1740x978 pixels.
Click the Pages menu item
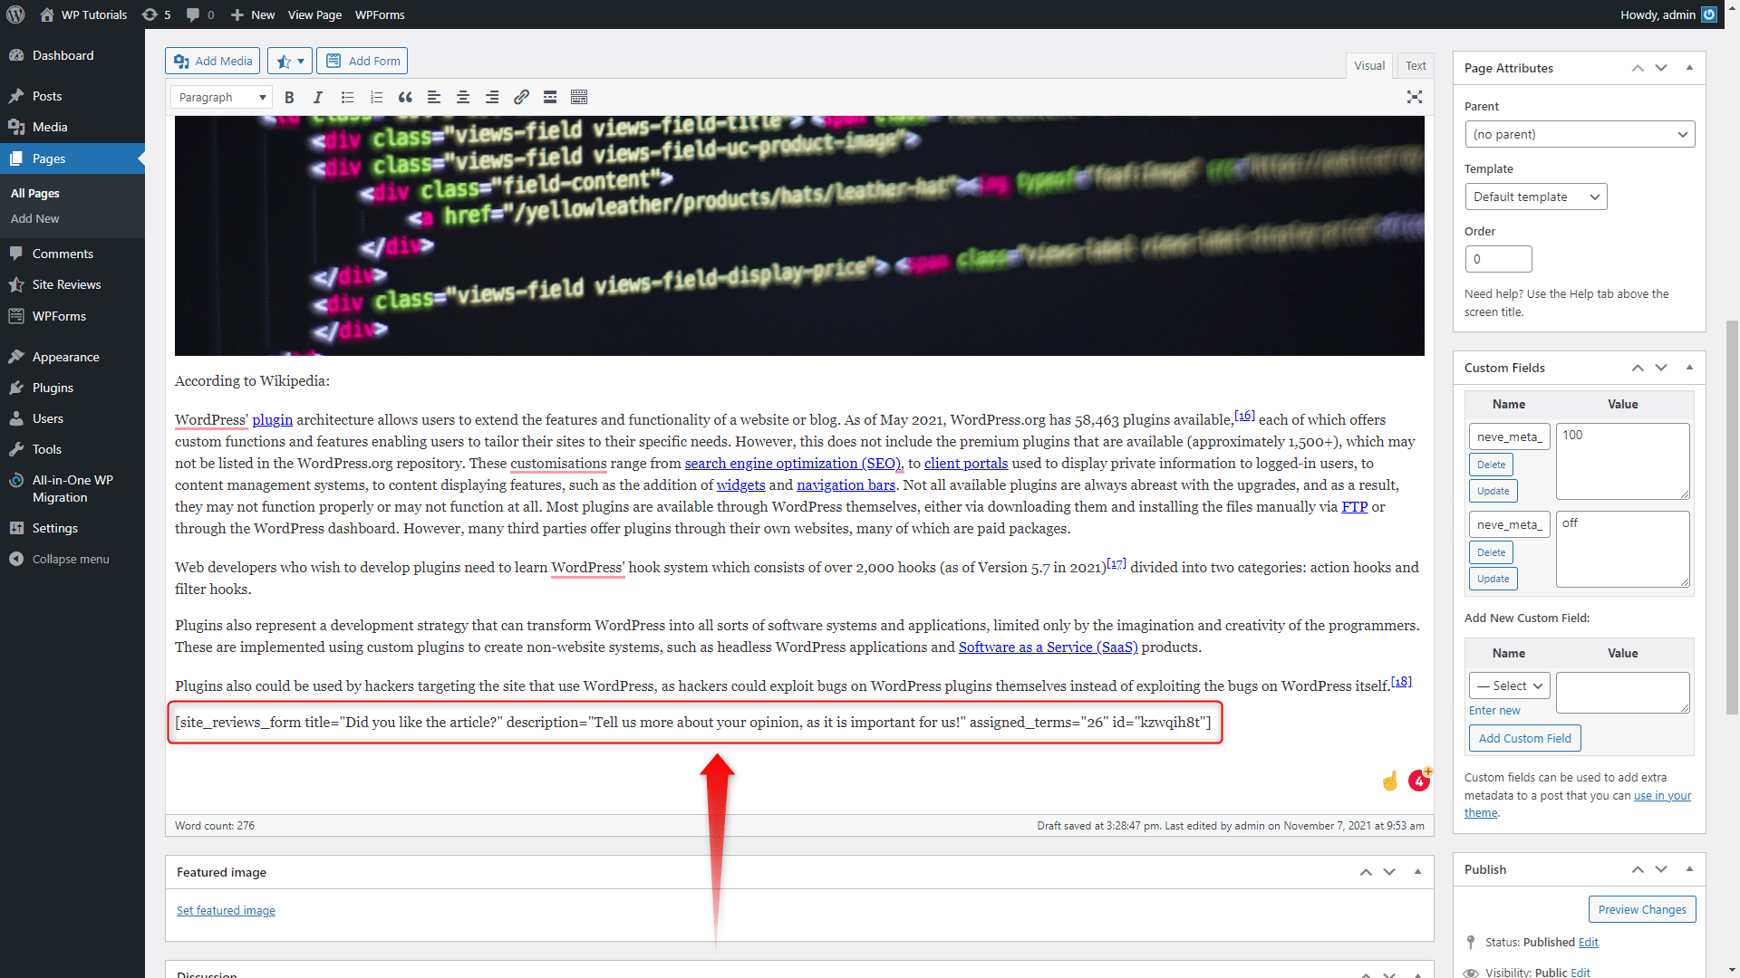(49, 157)
